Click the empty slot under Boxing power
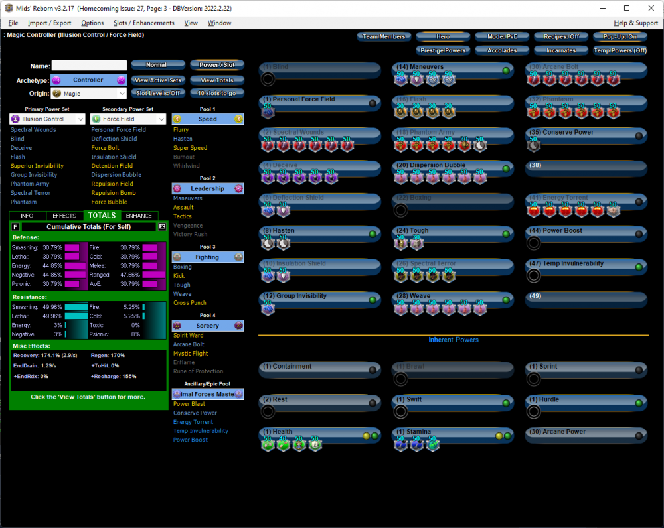The image size is (664, 528). (400, 210)
